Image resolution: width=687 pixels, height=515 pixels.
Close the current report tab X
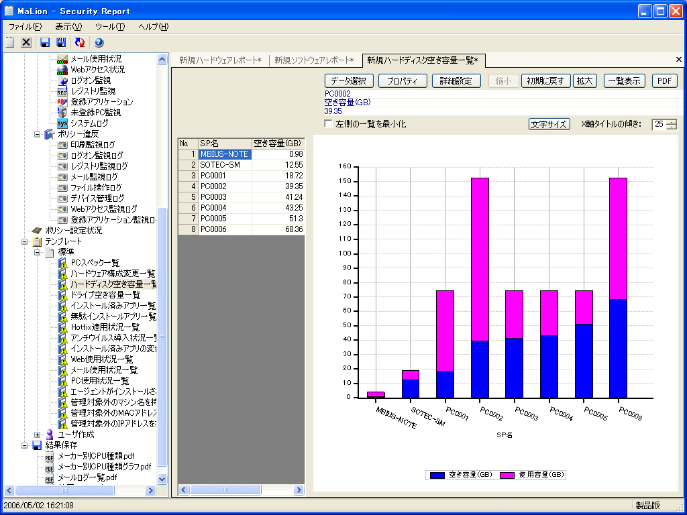pos(679,60)
